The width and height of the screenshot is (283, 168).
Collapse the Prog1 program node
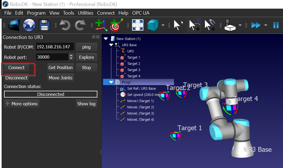(x=111, y=82)
